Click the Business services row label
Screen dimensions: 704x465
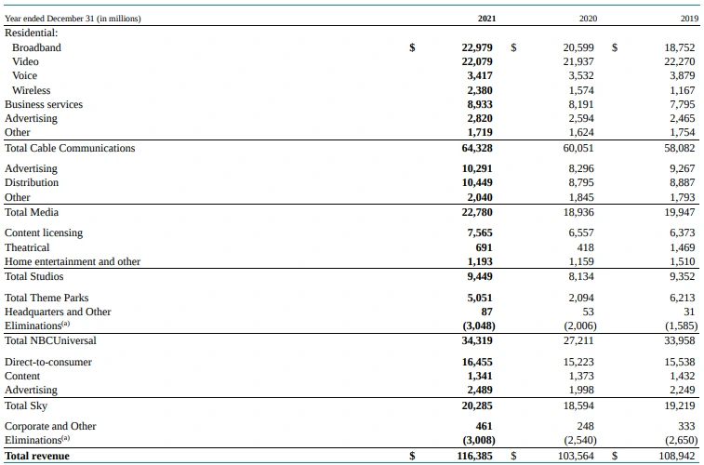44,104
